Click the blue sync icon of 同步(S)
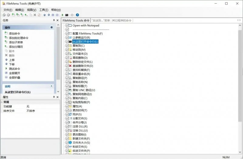 click(70, 114)
